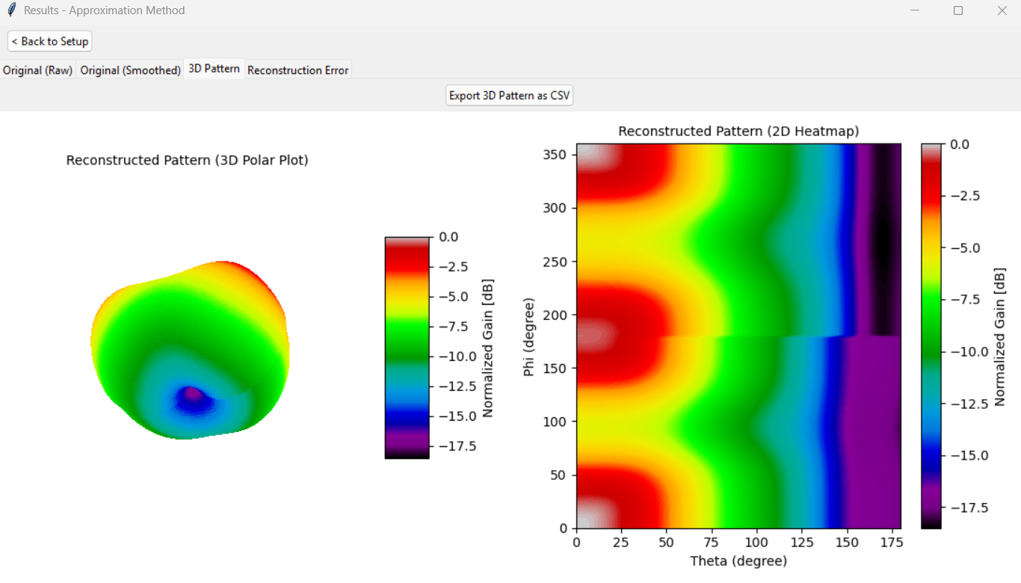Click the Theta (degree) axis label
1021x583 pixels.
738,561
